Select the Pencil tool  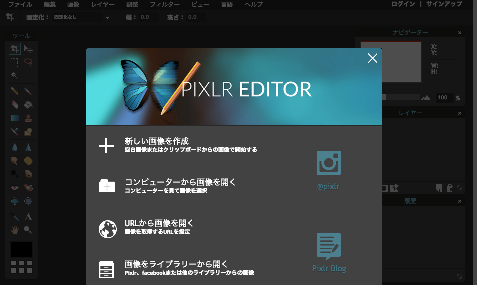pyautogui.click(x=15, y=91)
